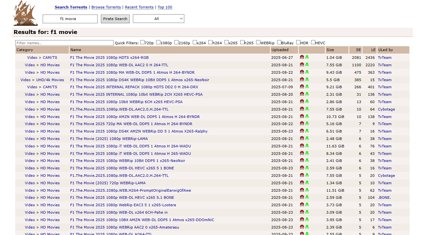
Task: Check the x265 quick filter box
Action: pyautogui.click(x=226, y=42)
